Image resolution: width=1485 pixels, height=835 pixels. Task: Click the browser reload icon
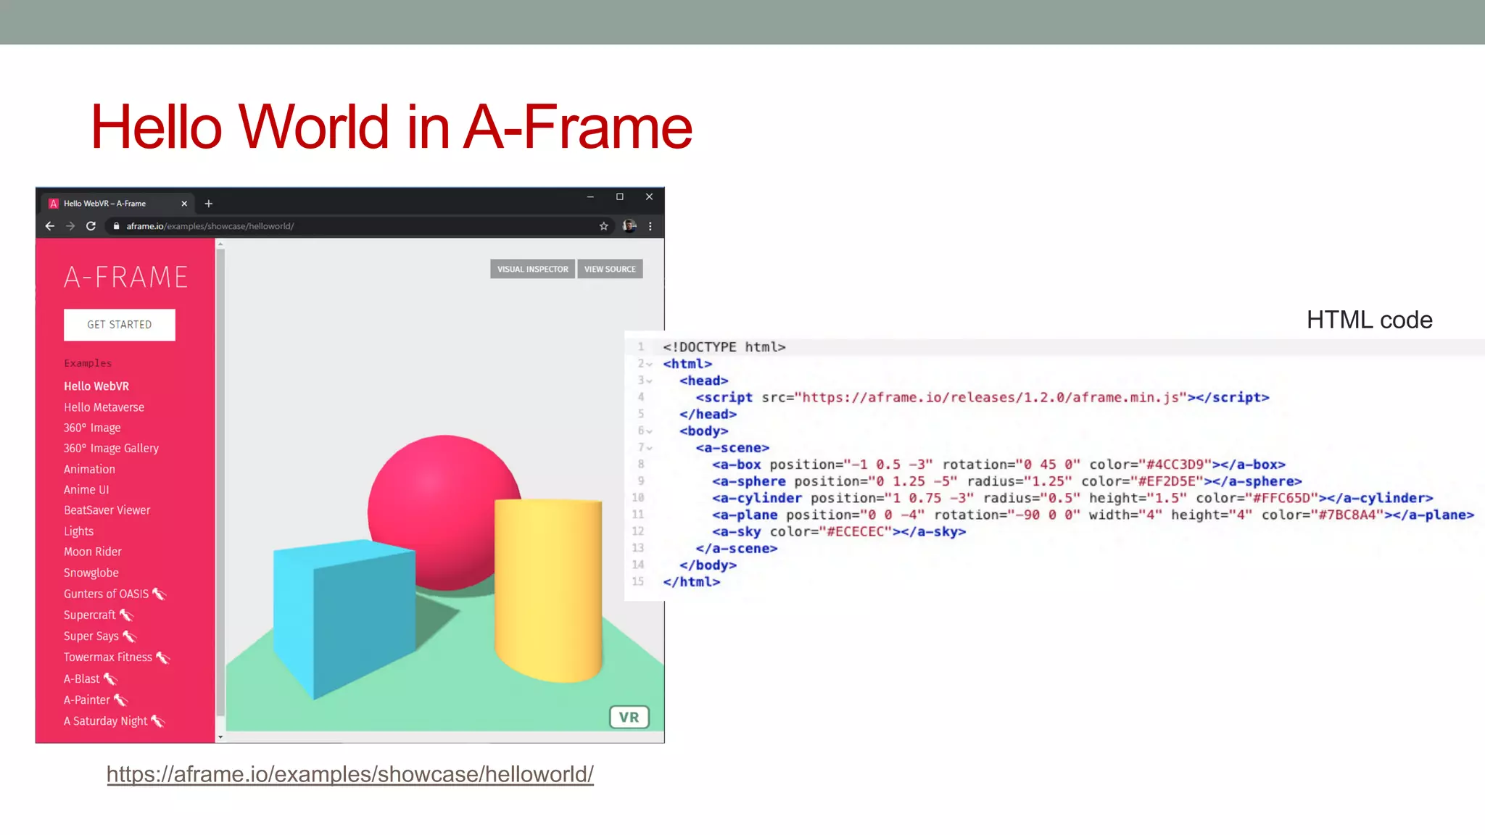coord(91,226)
